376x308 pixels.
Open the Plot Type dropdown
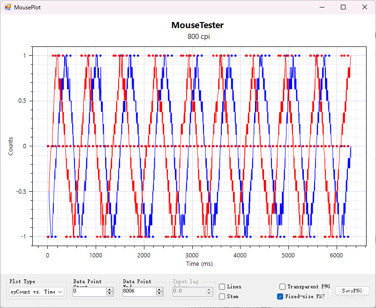tap(37, 292)
